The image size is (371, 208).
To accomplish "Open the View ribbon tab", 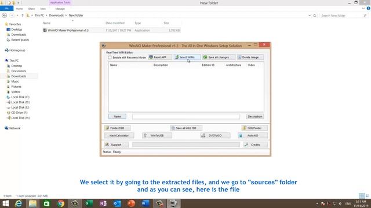I will point(43,9).
